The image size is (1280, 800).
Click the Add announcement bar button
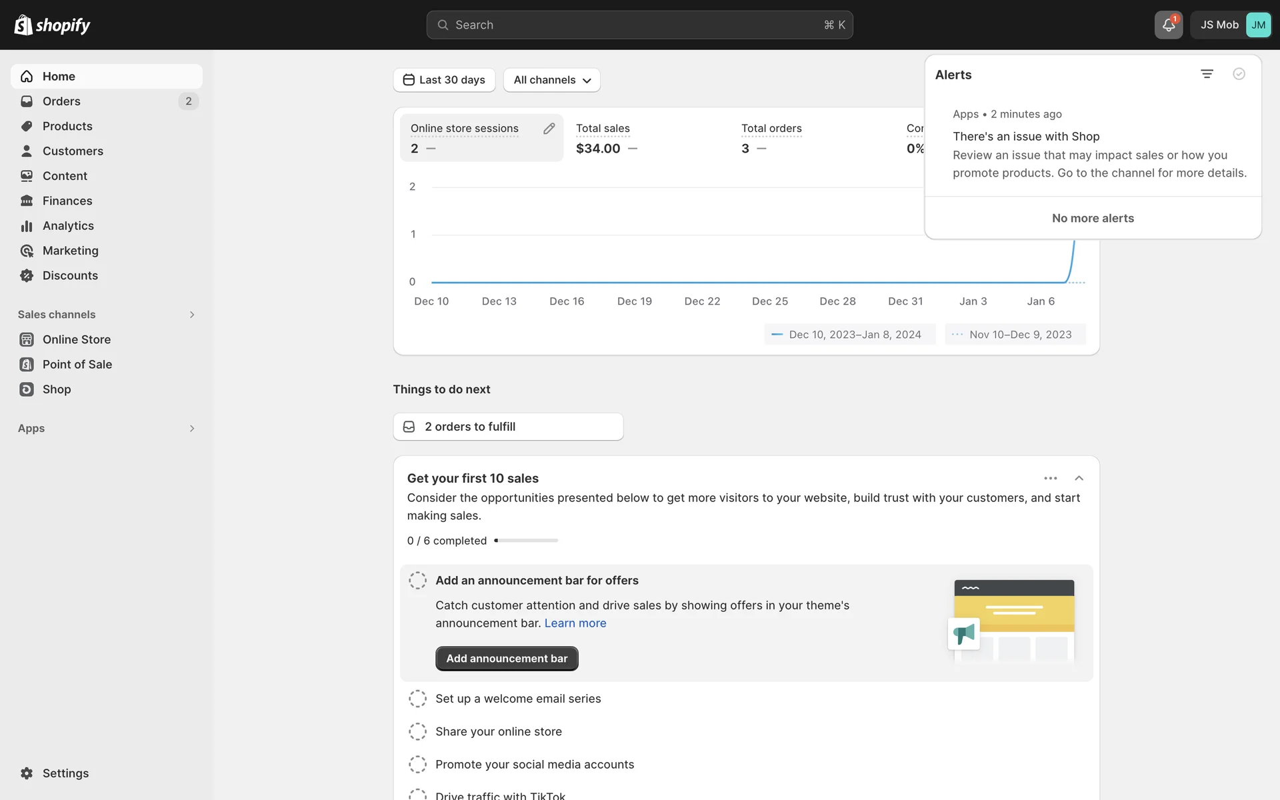pos(507,659)
